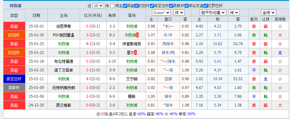290x119 pixels.
Task: Click the 盘口 column header
Action: click(168, 19)
